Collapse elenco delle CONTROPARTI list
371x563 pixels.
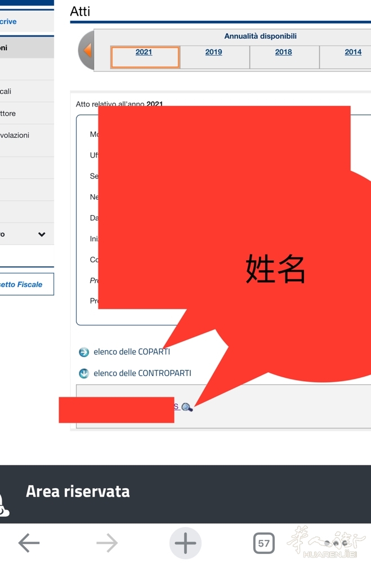point(142,373)
